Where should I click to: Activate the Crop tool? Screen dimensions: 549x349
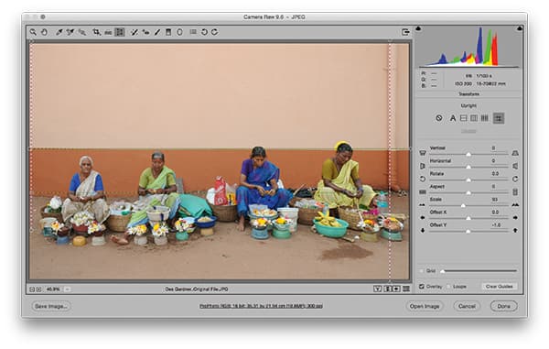click(x=96, y=32)
